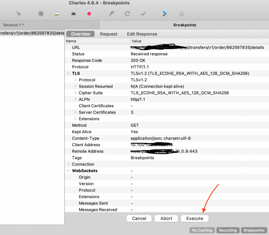Open the Edit Response tab
Viewport: 269px width, 235px height.
(142, 34)
